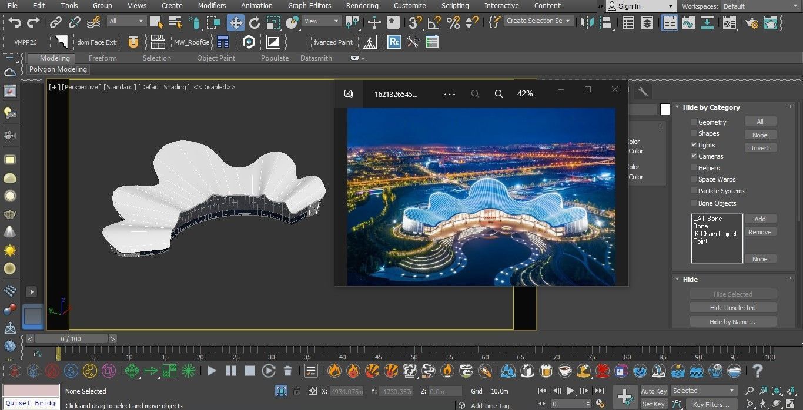Click the Add category button

[760, 219]
